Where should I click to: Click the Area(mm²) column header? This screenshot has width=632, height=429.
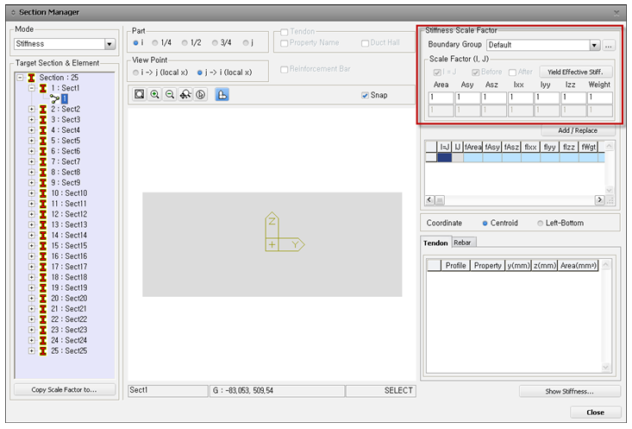(x=578, y=266)
